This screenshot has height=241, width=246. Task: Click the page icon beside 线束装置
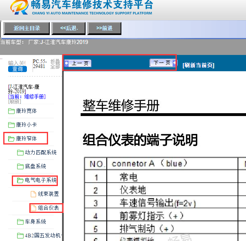33,194
